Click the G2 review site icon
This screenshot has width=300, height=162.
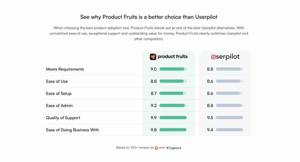tap(156, 148)
